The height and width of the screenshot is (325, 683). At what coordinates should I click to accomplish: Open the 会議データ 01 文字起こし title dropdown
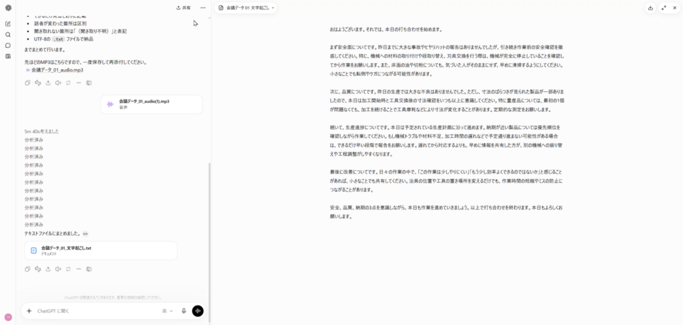(247, 8)
